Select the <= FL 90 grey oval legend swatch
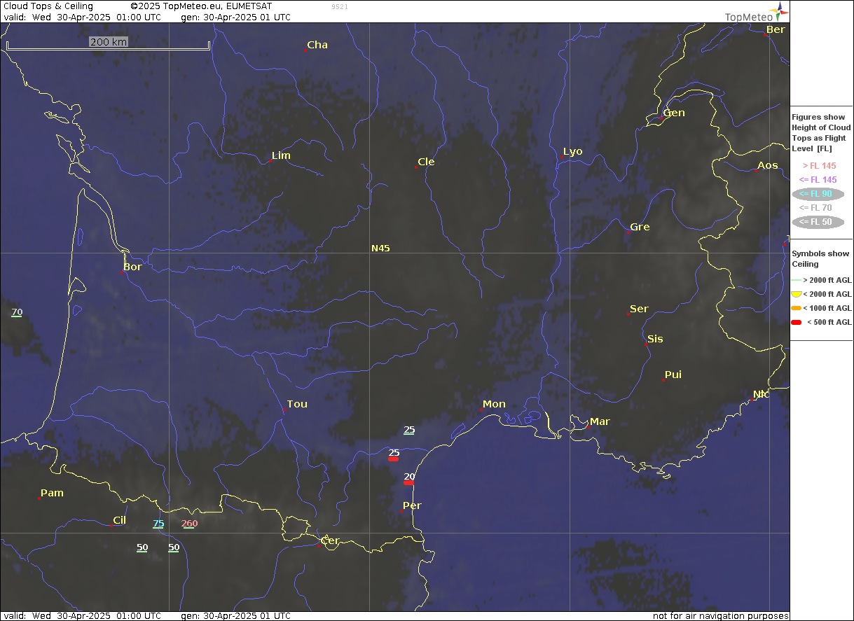The image size is (854, 621). coord(818,194)
